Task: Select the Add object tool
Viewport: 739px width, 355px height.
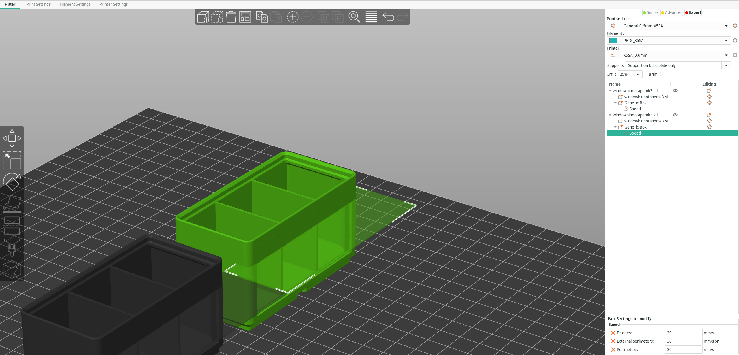Action: [204, 17]
